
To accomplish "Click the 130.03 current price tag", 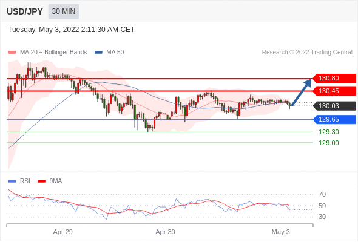I will pos(334,106).
